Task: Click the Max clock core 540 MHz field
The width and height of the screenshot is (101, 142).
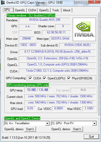Action: tap(60, 103)
